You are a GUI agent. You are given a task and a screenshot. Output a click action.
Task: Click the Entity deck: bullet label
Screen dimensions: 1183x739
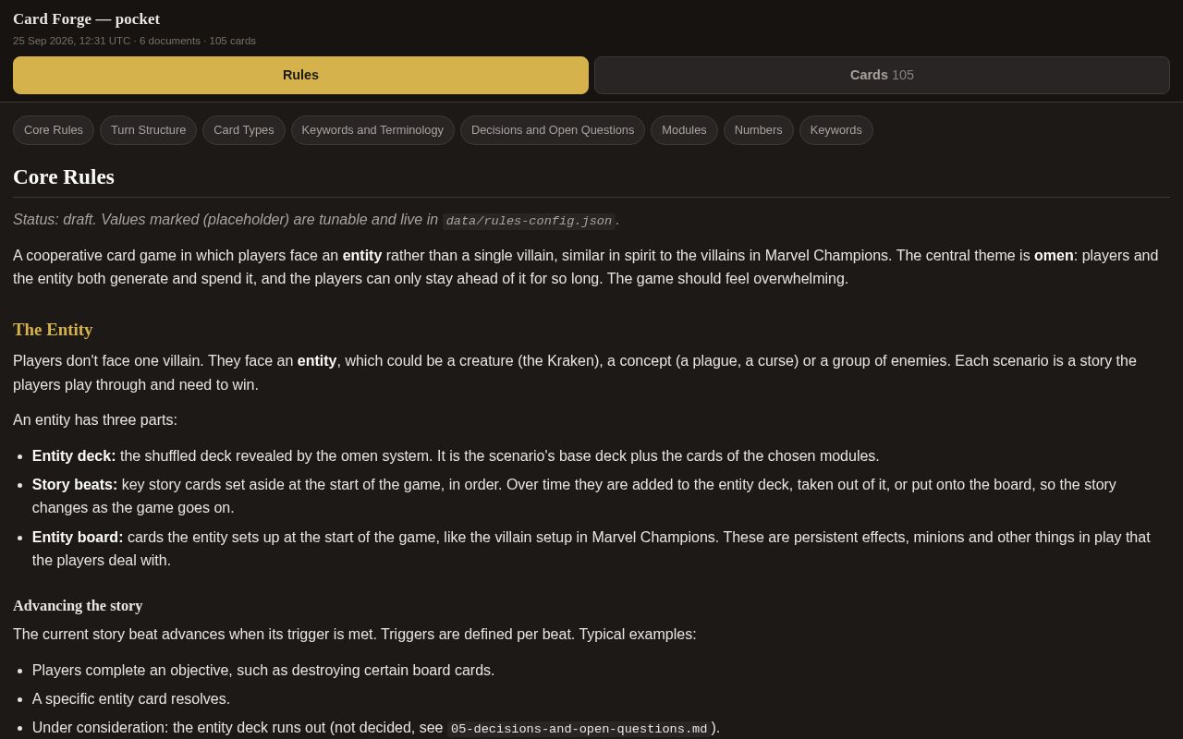tap(74, 456)
